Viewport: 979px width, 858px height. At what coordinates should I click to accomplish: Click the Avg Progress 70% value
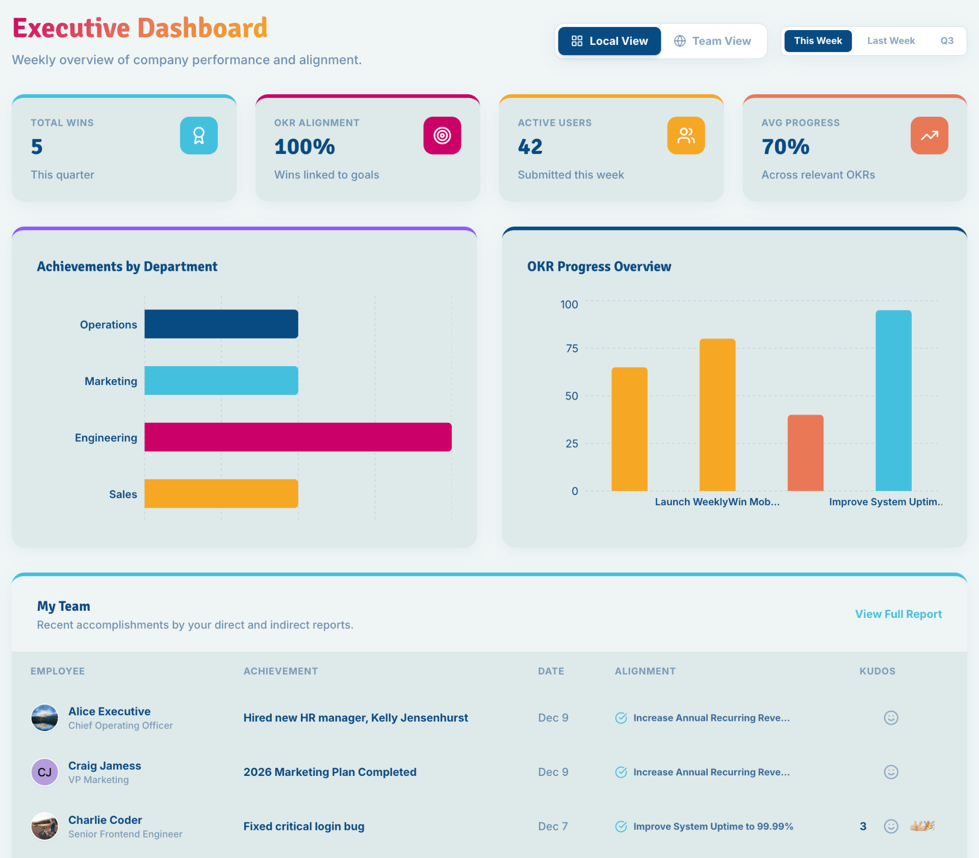click(785, 147)
